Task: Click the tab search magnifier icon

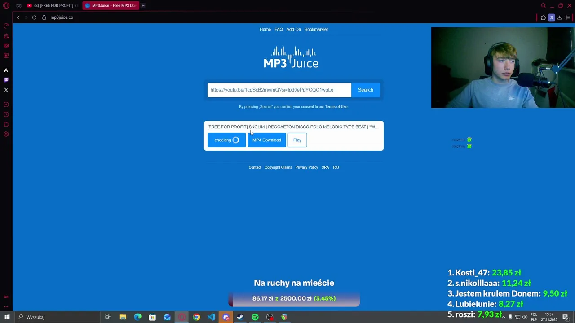Action: click(x=543, y=6)
